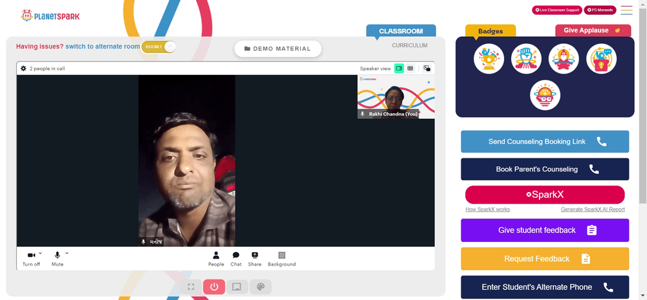Screen dimensions: 647x300
Task: Toggle the ROOM 2 switch
Action: pyautogui.click(x=159, y=47)
